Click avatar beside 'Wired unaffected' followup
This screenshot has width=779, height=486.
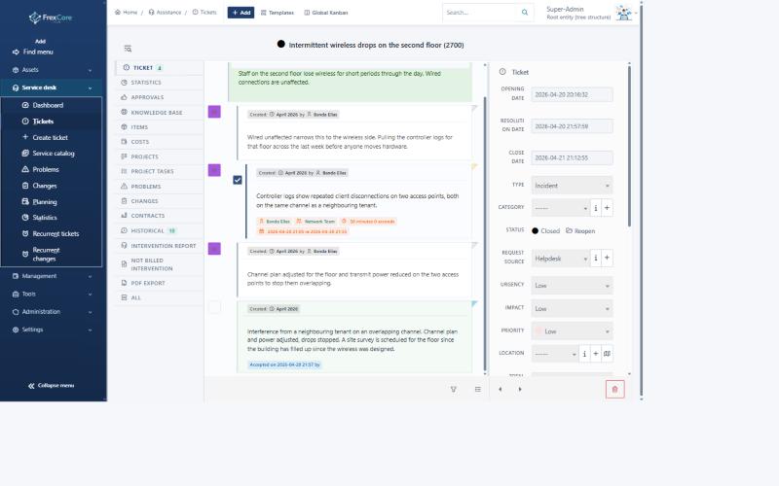click(214, 112)
